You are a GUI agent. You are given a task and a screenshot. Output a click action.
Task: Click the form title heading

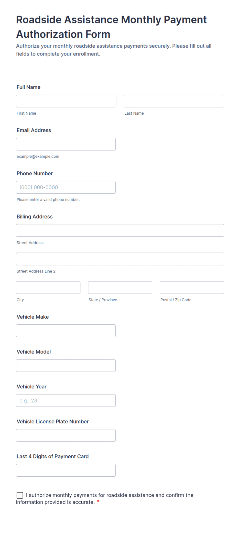pos(111,27)
